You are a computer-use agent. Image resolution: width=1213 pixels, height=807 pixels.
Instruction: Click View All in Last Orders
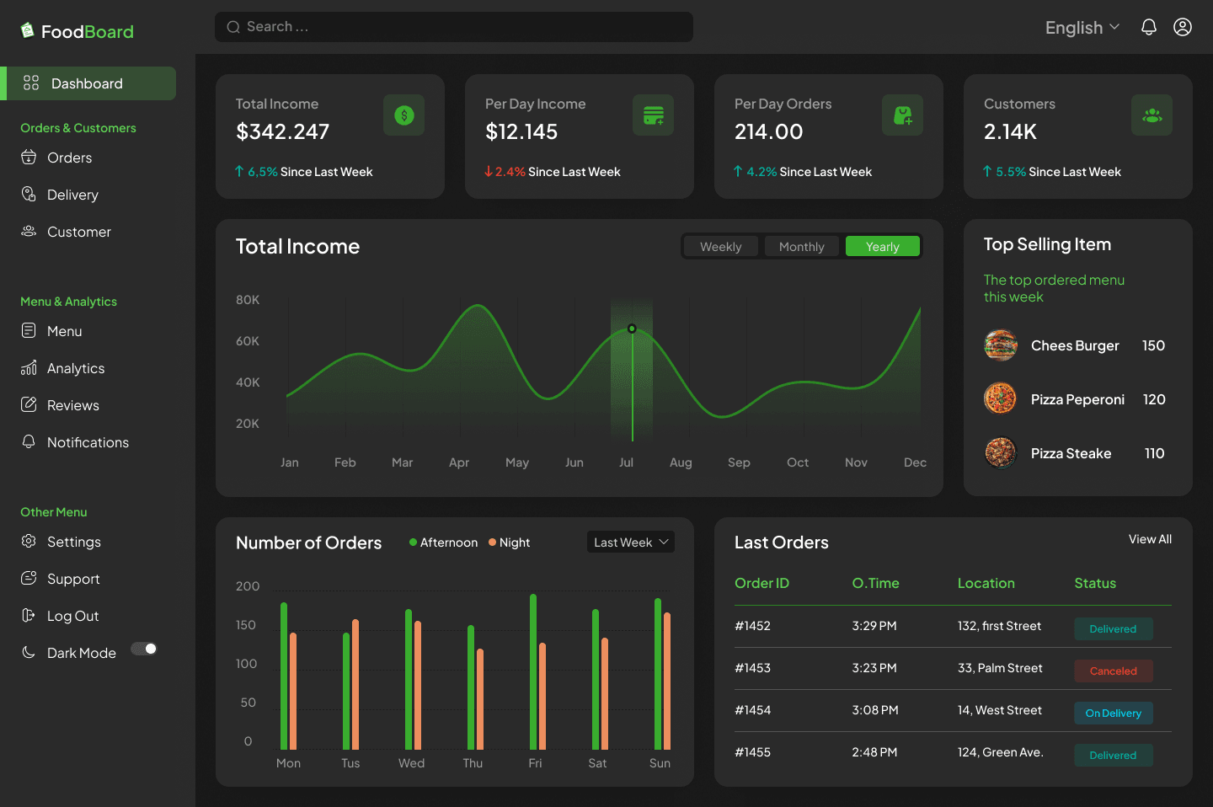[1150, 539]
